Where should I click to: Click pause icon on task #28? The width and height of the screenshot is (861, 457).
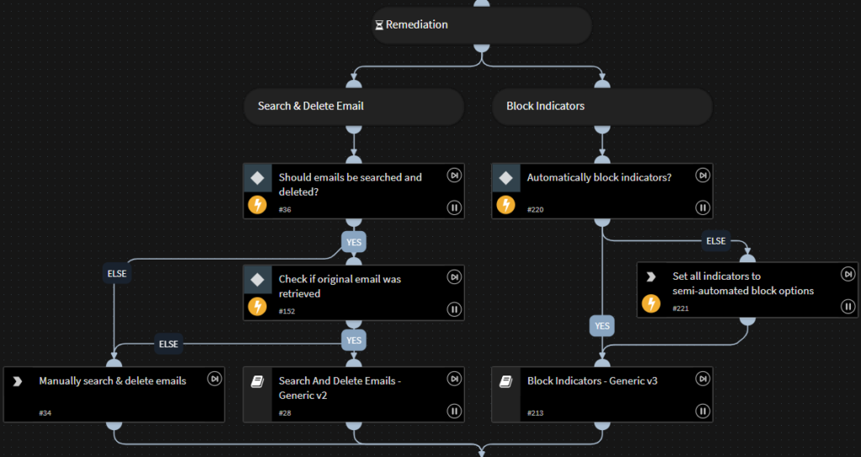tap(454, 411)
